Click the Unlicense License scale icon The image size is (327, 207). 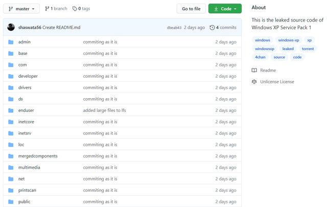pos(254,82)
